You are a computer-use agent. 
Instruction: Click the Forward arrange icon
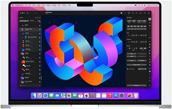coord(144,21)
